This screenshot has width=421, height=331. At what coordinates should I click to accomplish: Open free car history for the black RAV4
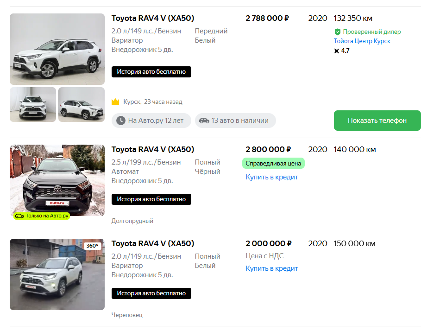151,199
